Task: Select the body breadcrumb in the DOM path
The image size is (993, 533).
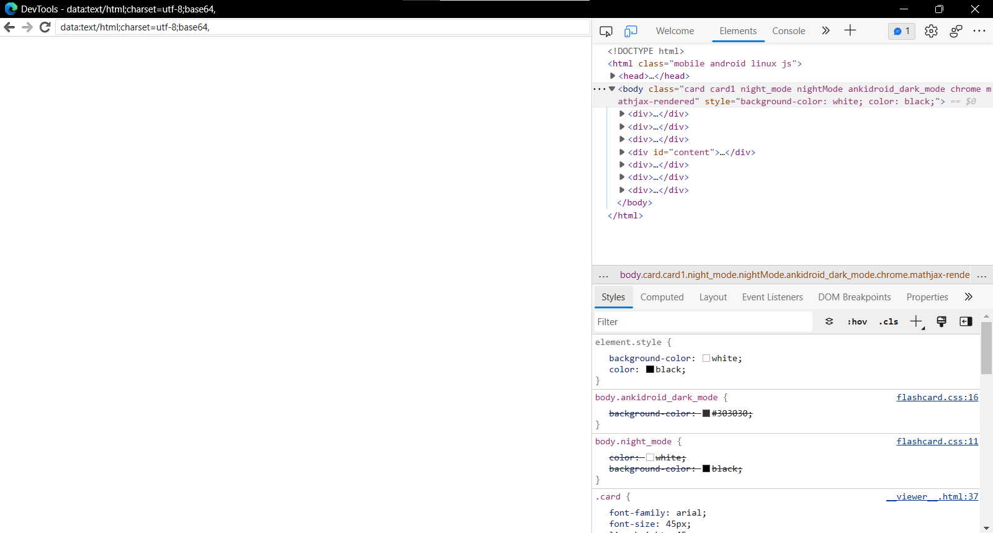Action: pos(794,275)
